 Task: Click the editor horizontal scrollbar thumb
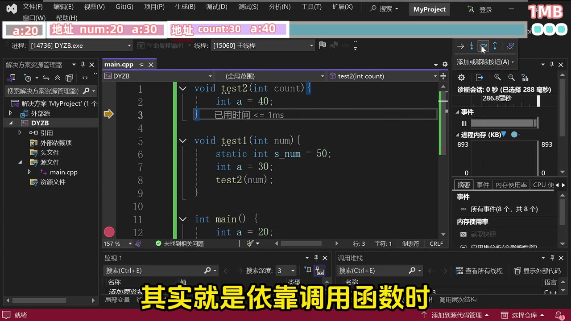click(301, 243)
